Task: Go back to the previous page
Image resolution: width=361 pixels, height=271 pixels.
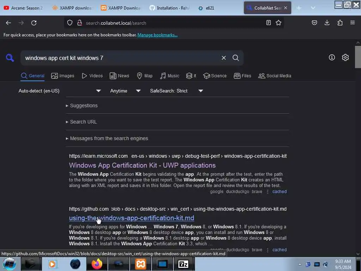Action: click(8, 23)
